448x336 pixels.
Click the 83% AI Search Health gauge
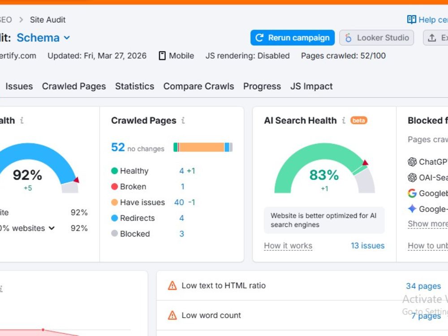[x=324, y=168]
